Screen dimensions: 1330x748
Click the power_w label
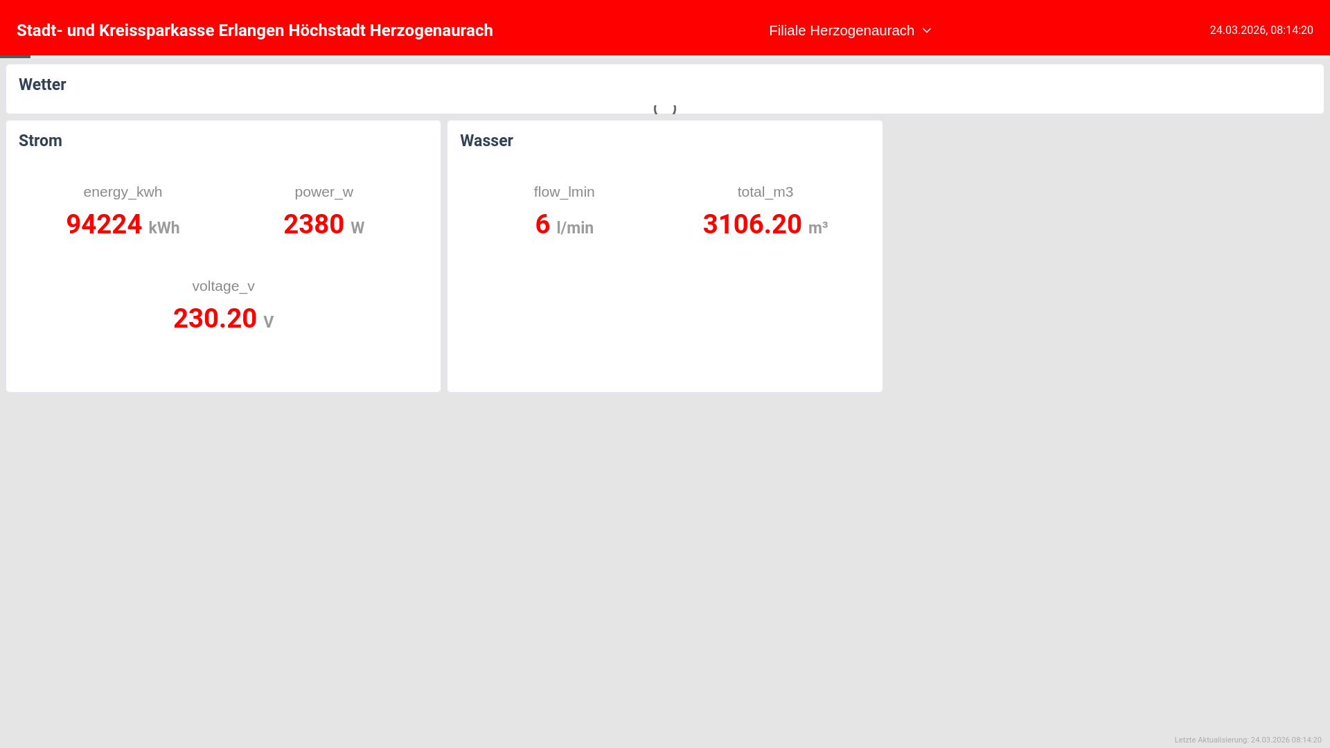[x=323, y=192]
